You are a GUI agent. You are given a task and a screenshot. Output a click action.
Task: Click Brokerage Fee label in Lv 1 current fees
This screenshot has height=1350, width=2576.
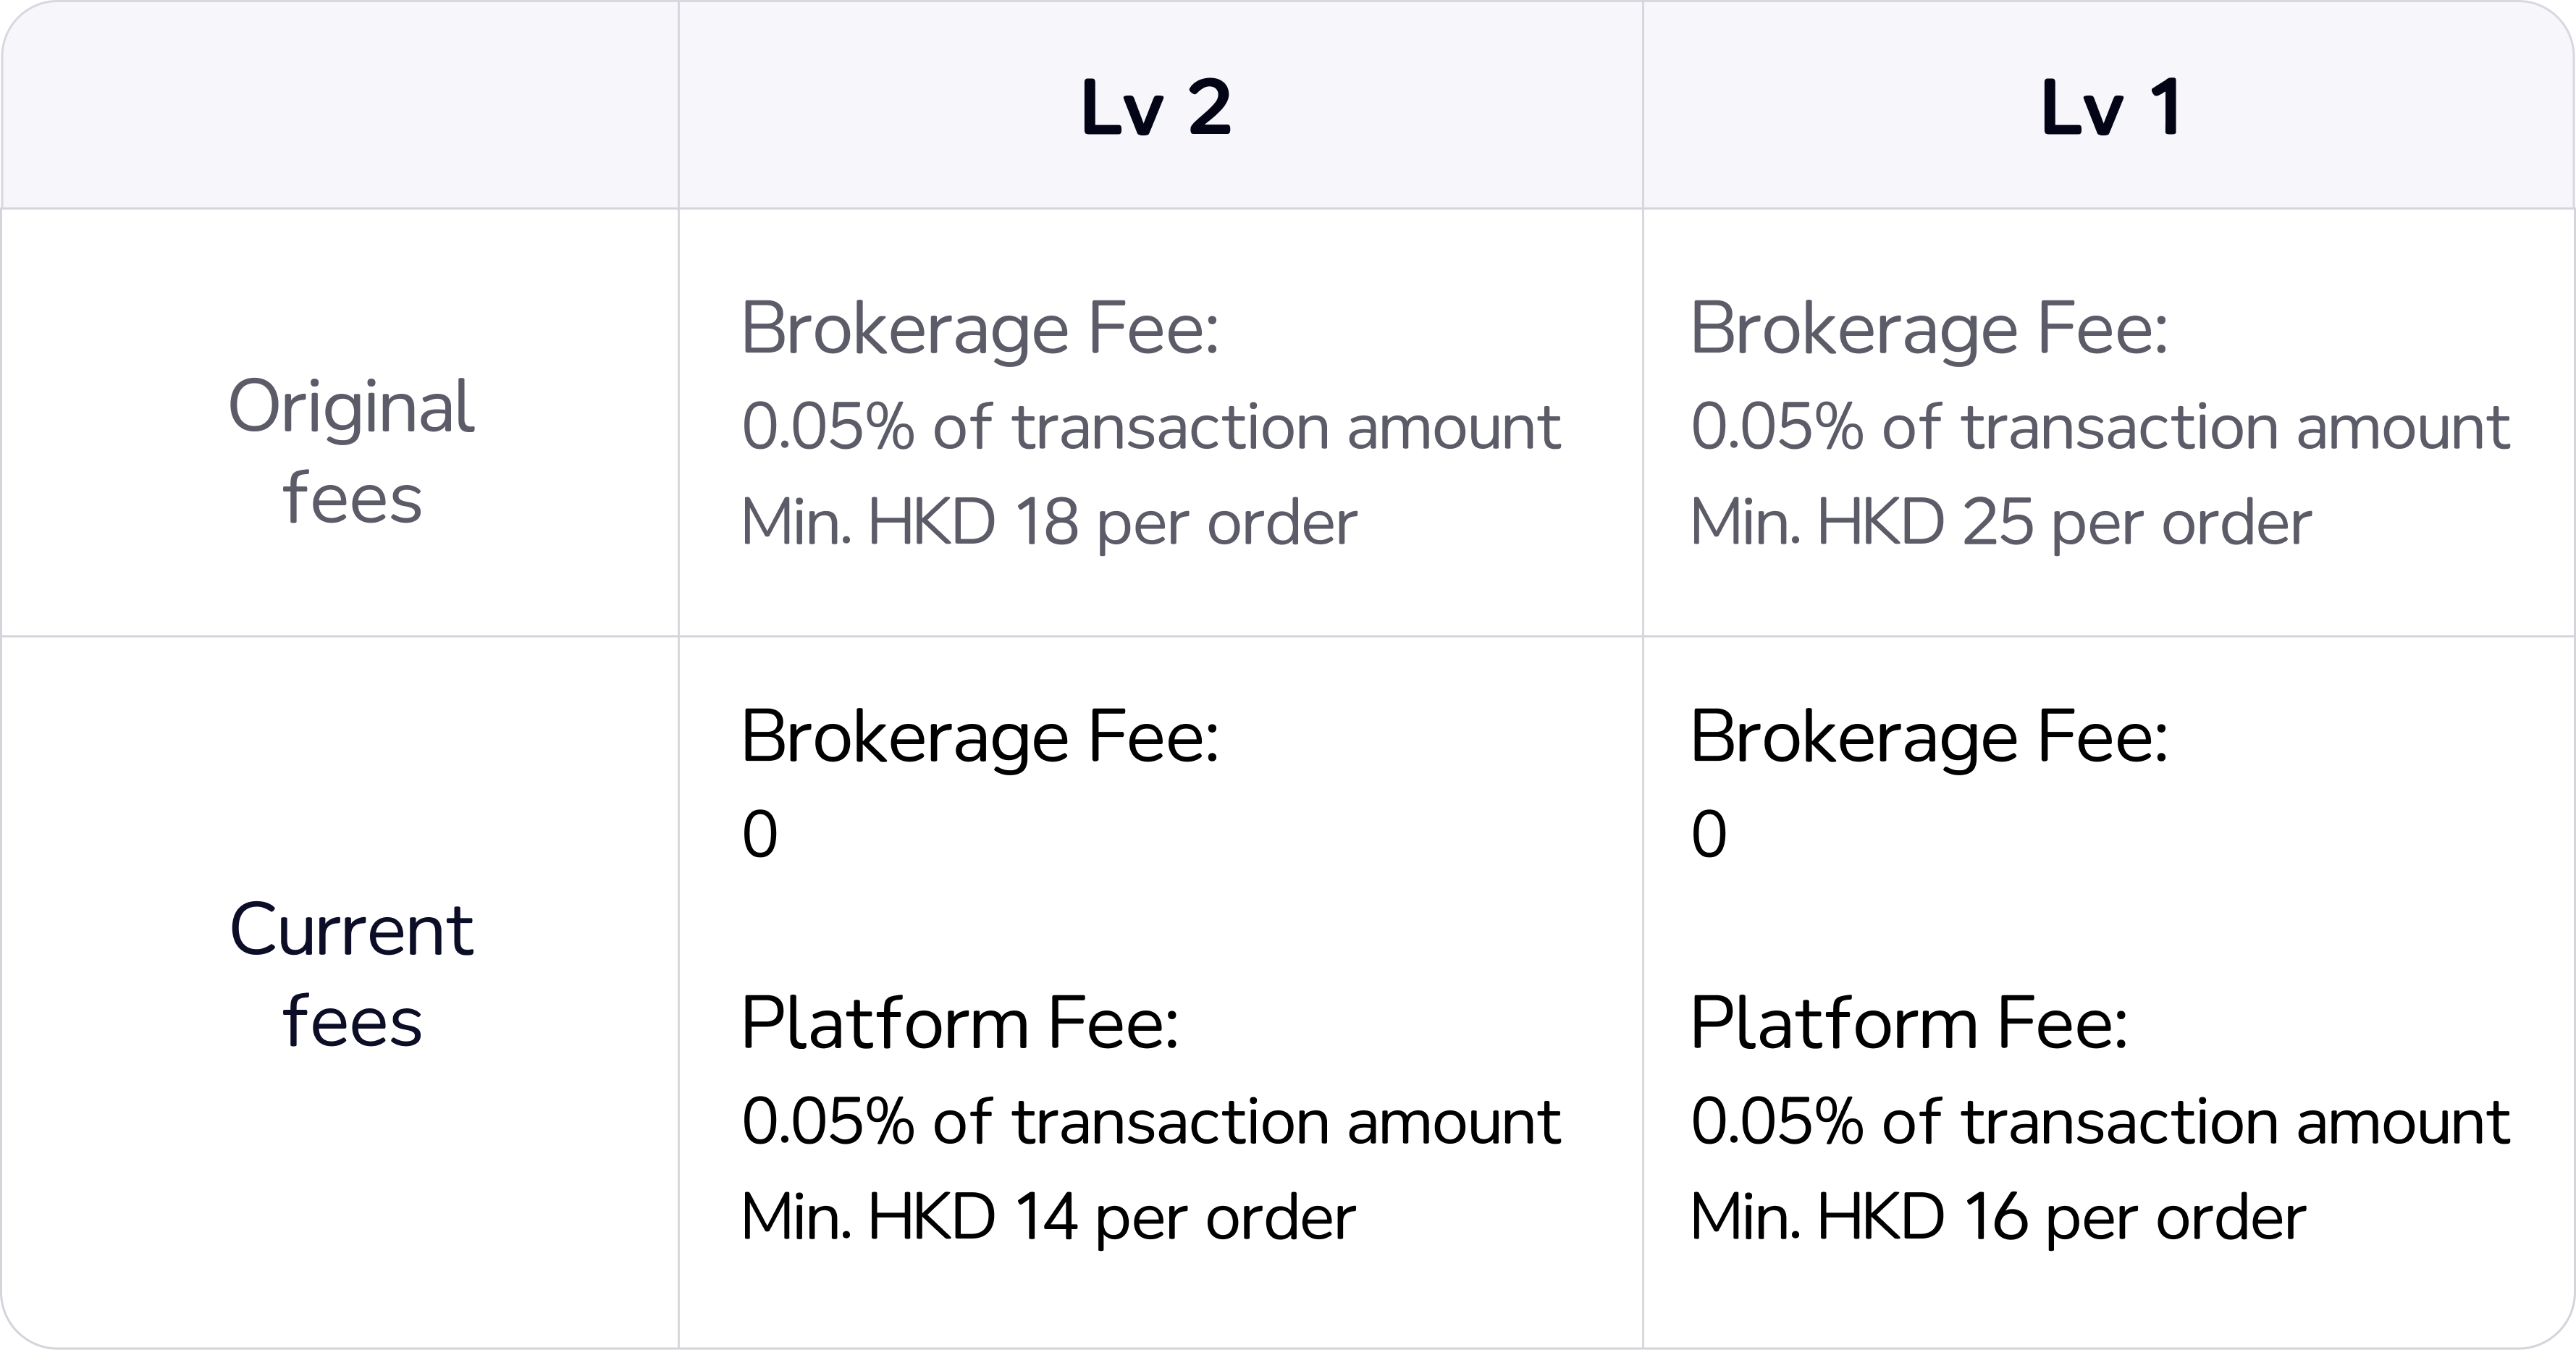pyautogui.click(x=1928, y=738)
